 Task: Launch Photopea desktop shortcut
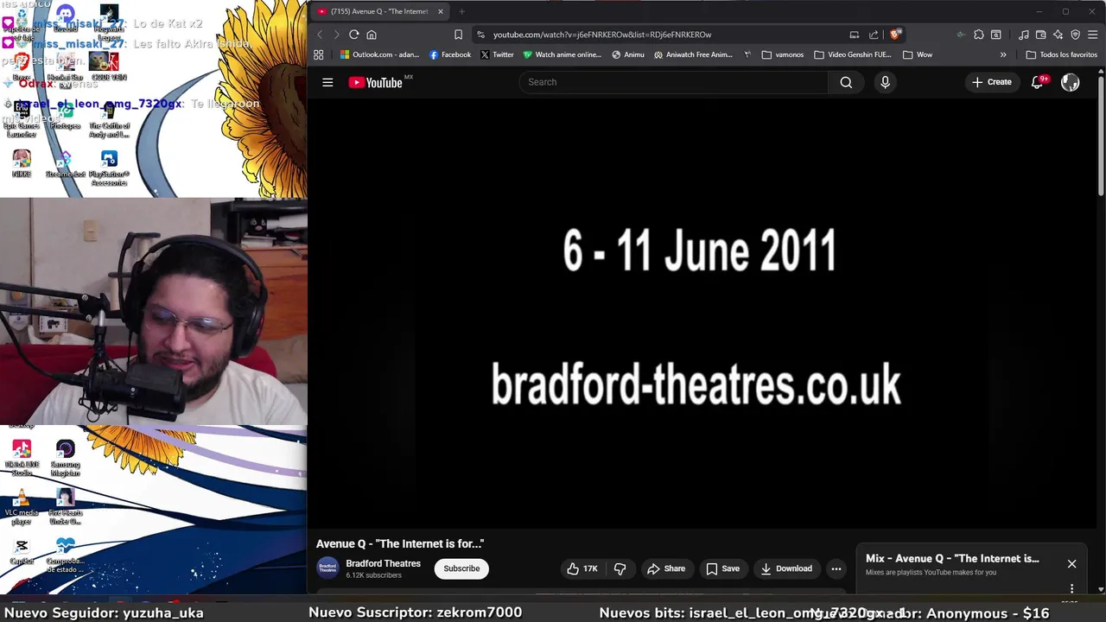[66, 115]
